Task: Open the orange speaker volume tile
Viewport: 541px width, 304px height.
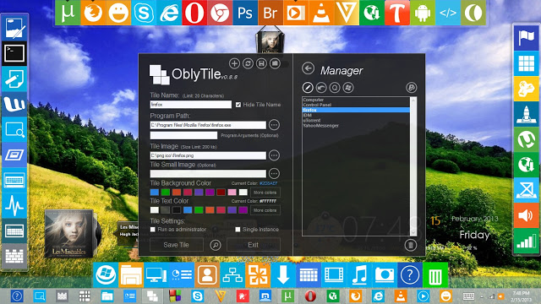Action: [x=526, y=215]
